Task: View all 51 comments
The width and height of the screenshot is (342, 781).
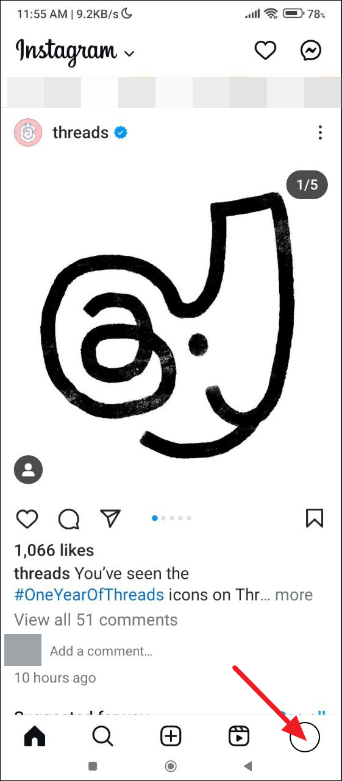Action: tap(96, 620)
